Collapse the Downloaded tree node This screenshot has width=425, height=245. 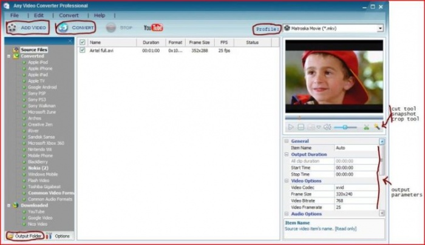click(8, 205)
